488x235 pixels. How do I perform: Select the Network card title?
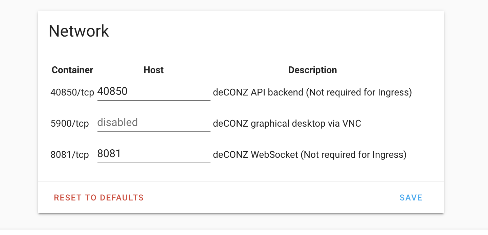tap(79, 31)
